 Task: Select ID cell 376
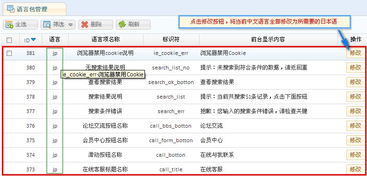(31, 126)
